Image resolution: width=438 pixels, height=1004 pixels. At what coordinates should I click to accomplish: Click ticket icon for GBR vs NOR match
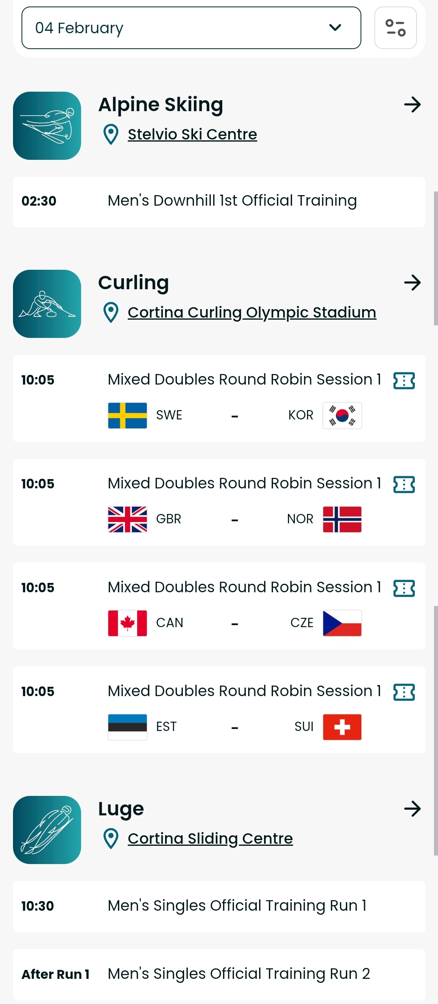coord(404,484)
